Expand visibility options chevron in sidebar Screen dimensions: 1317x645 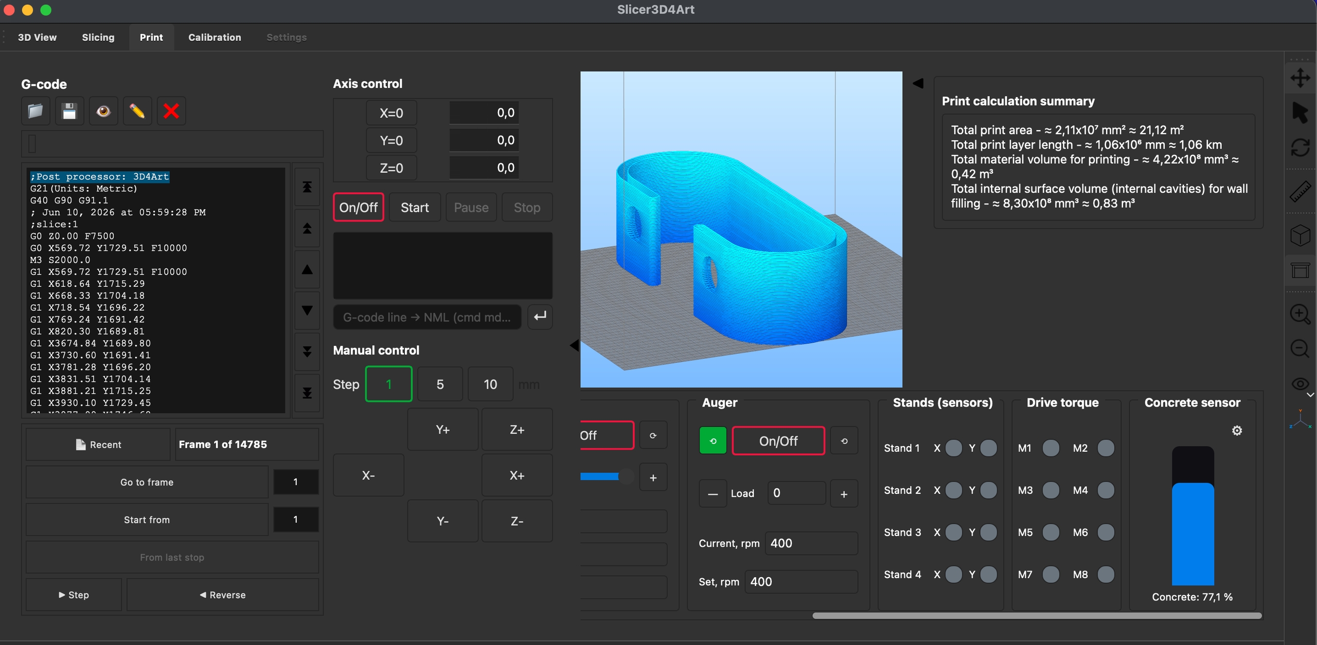[x=1310, y=395]
